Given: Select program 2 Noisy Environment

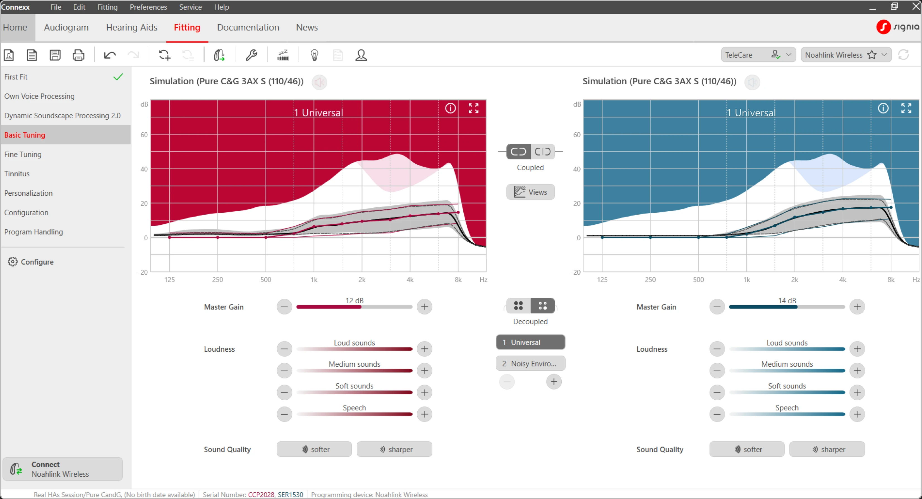Looking at the screenshot, I should pyautogui.click(x=530, y=363).
